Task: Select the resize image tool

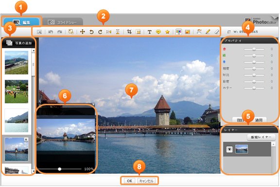Action: point(71,32)
